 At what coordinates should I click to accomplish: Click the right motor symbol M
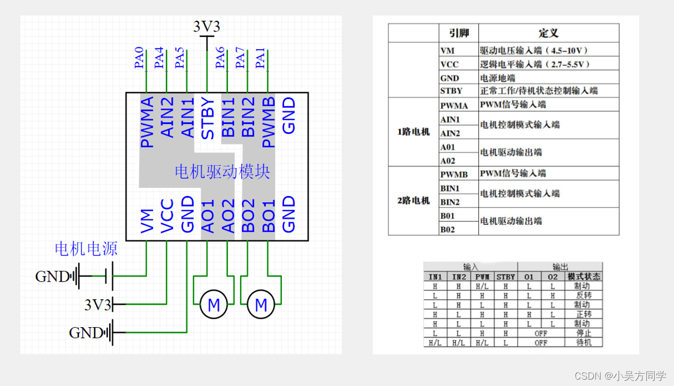(x=261, y=305)
